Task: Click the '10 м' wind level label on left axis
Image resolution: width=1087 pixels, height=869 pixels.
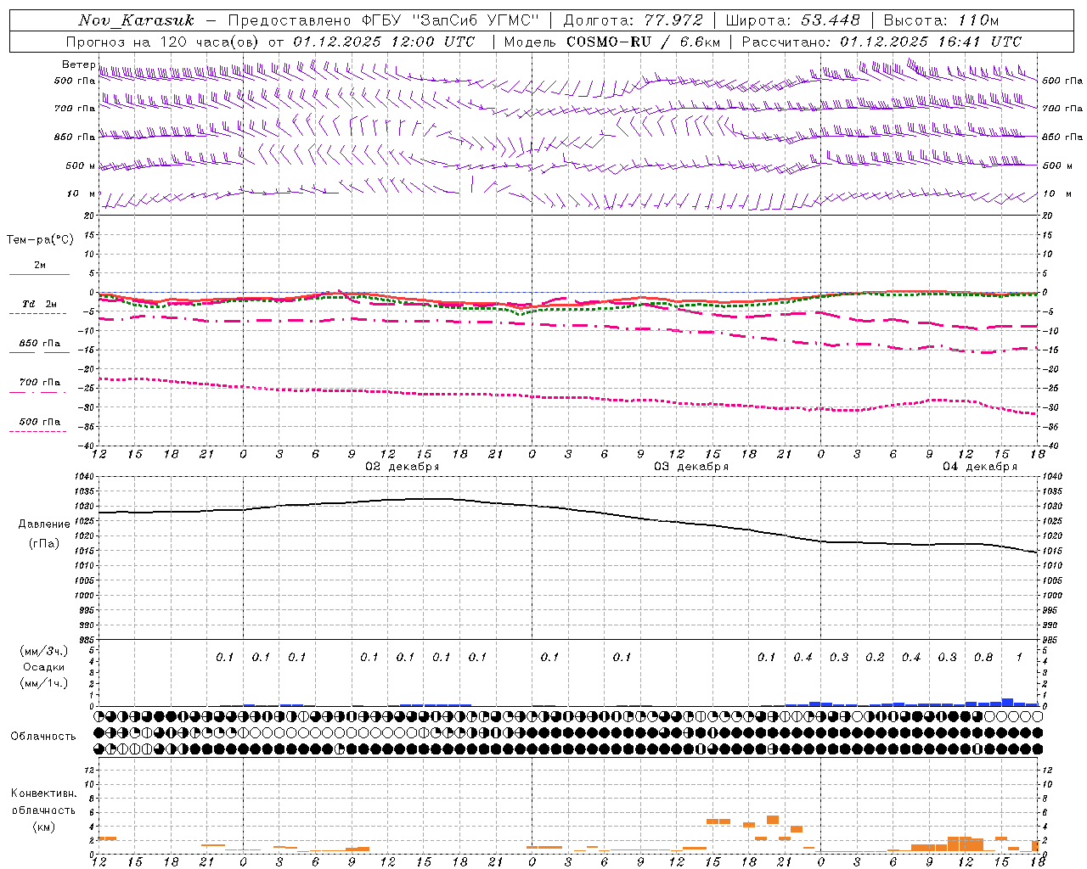Action: (81, 193)
